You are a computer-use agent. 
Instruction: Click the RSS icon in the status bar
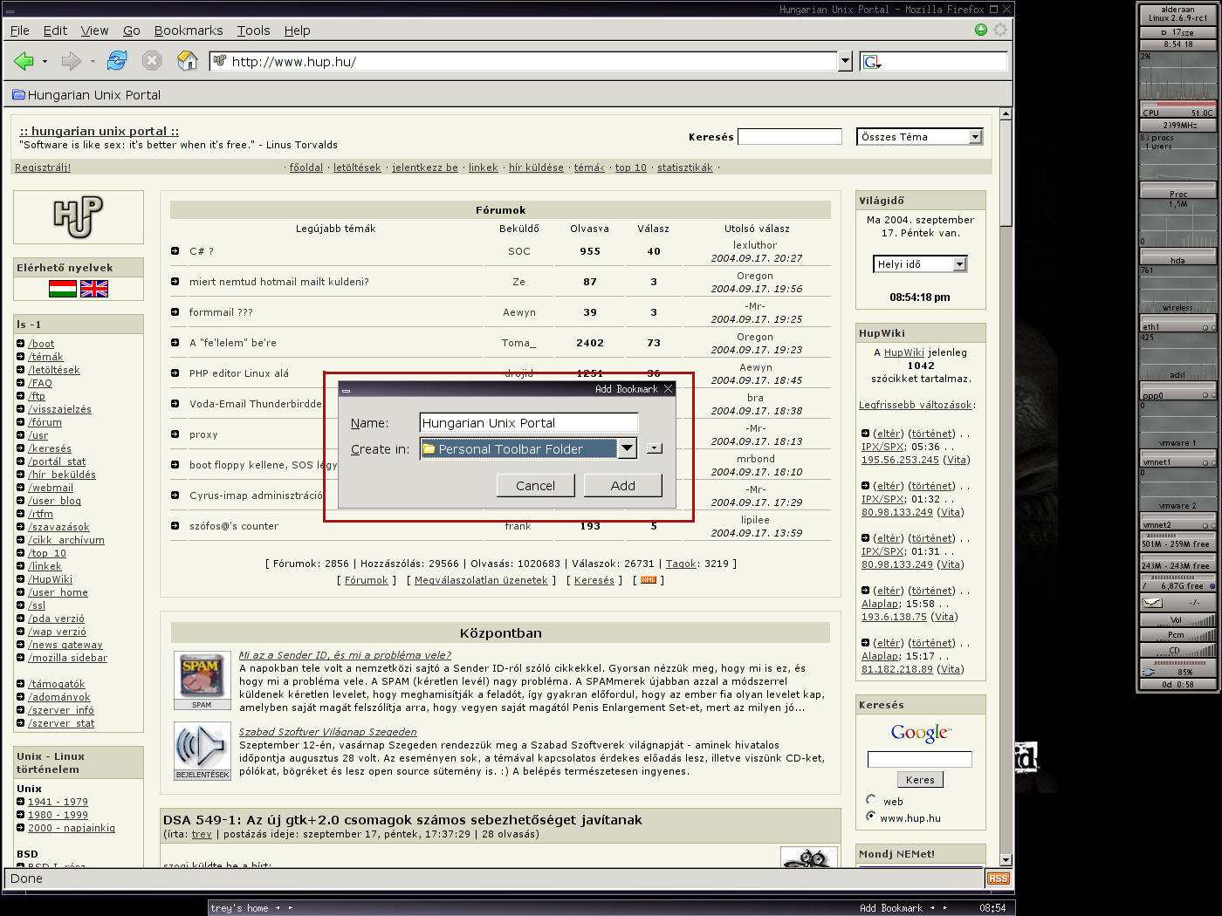pyautogui.click(x=999, y=878)
